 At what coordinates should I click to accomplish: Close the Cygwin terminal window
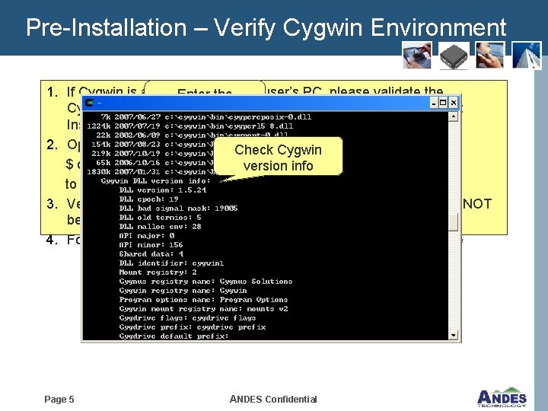(x=454, y=103)
